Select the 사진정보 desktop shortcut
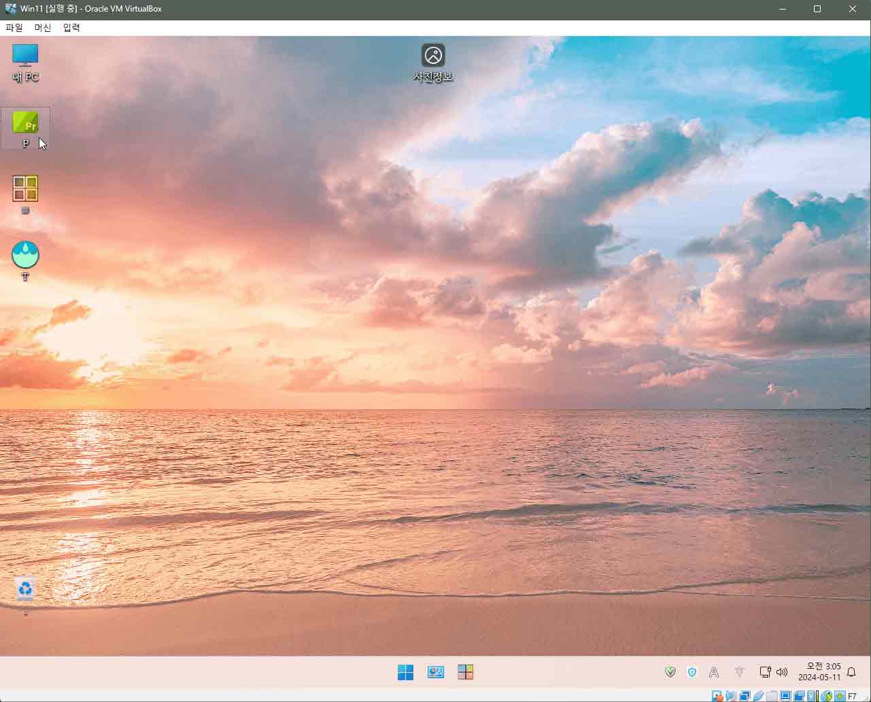 pyautogui.click(x=432, y=63)
